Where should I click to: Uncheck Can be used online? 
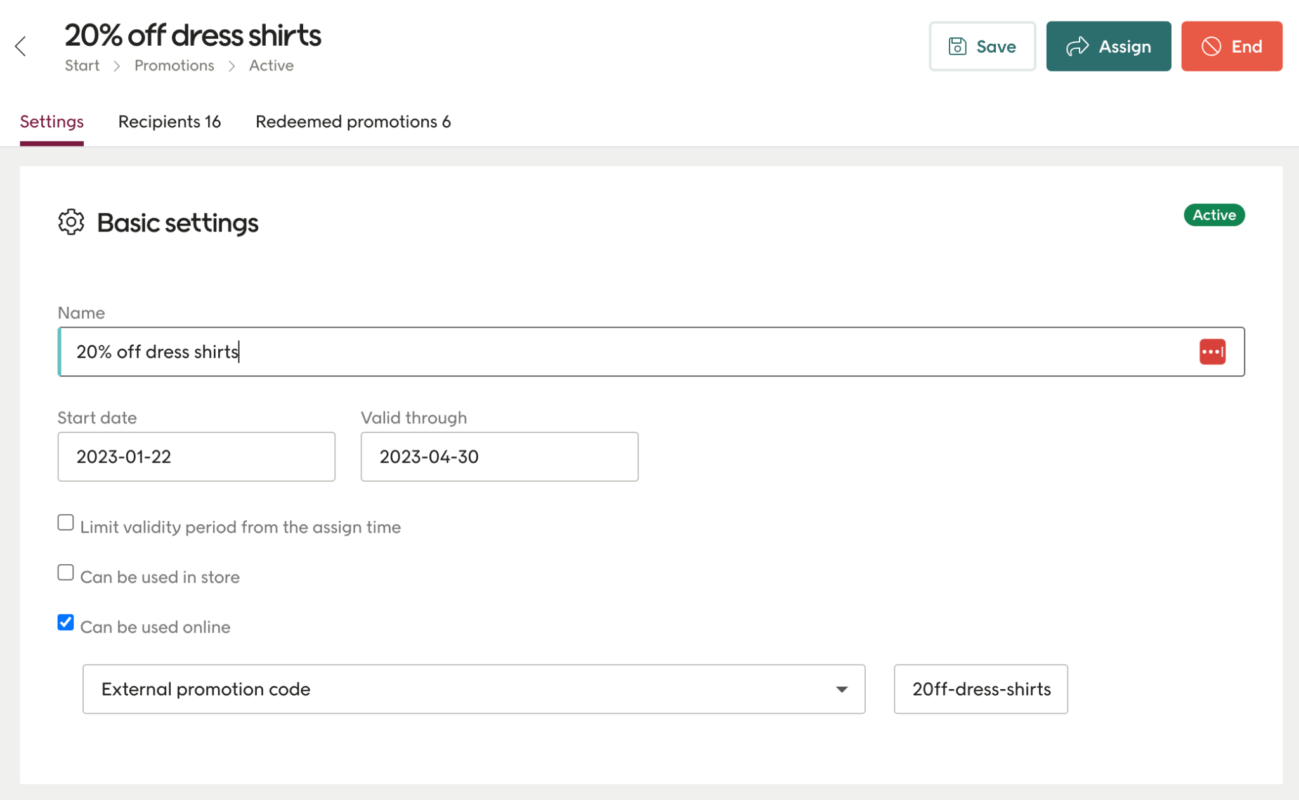(x=65, y=623)
